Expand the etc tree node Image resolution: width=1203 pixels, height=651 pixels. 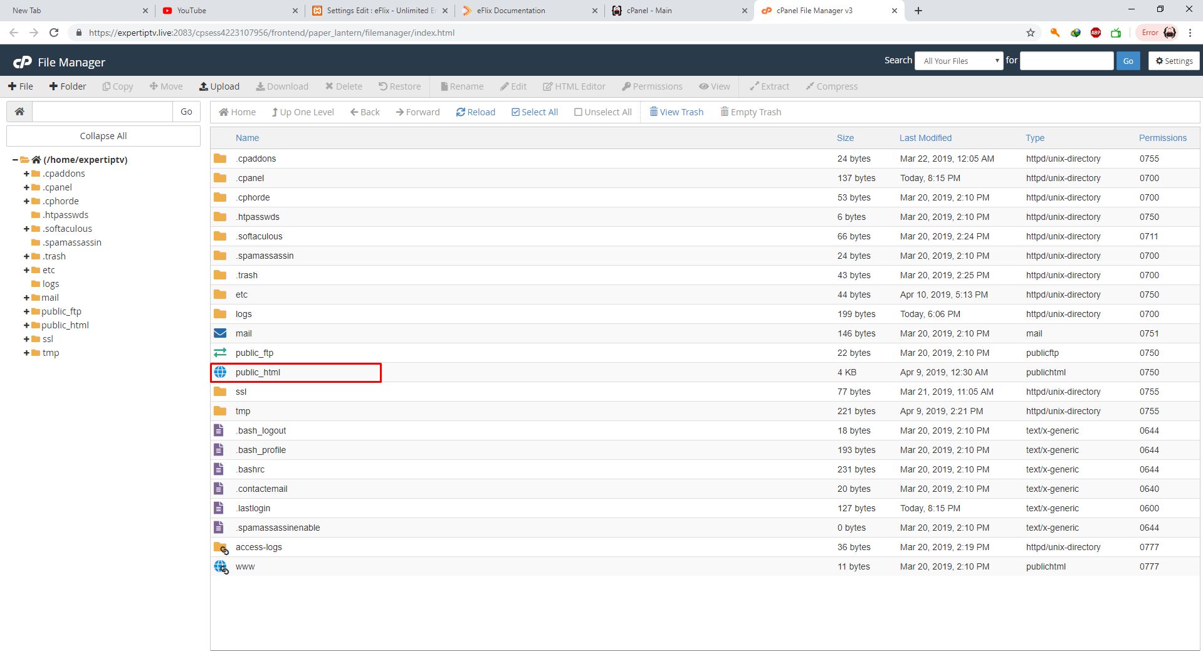[26, 270]
